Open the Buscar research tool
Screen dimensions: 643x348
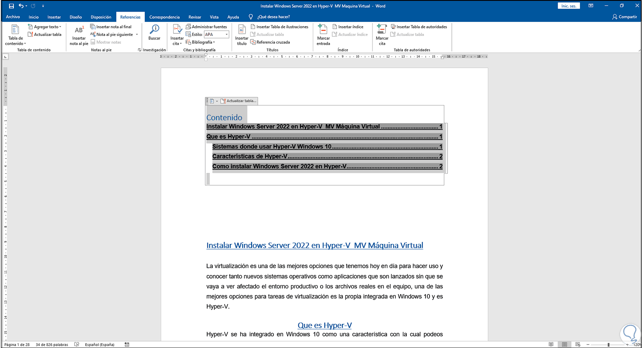pos(154,33)
